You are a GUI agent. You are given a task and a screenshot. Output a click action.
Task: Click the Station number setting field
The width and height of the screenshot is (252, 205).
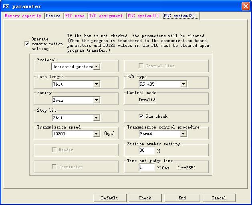coord(147,151)
